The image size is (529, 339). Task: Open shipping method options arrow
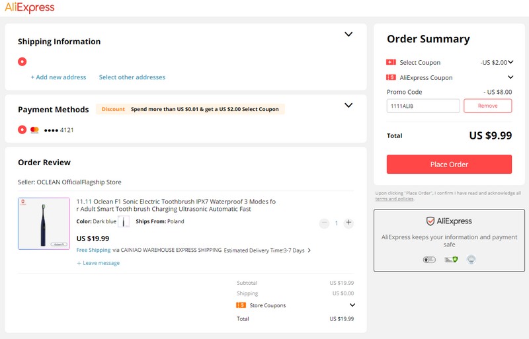coord(309,250)
